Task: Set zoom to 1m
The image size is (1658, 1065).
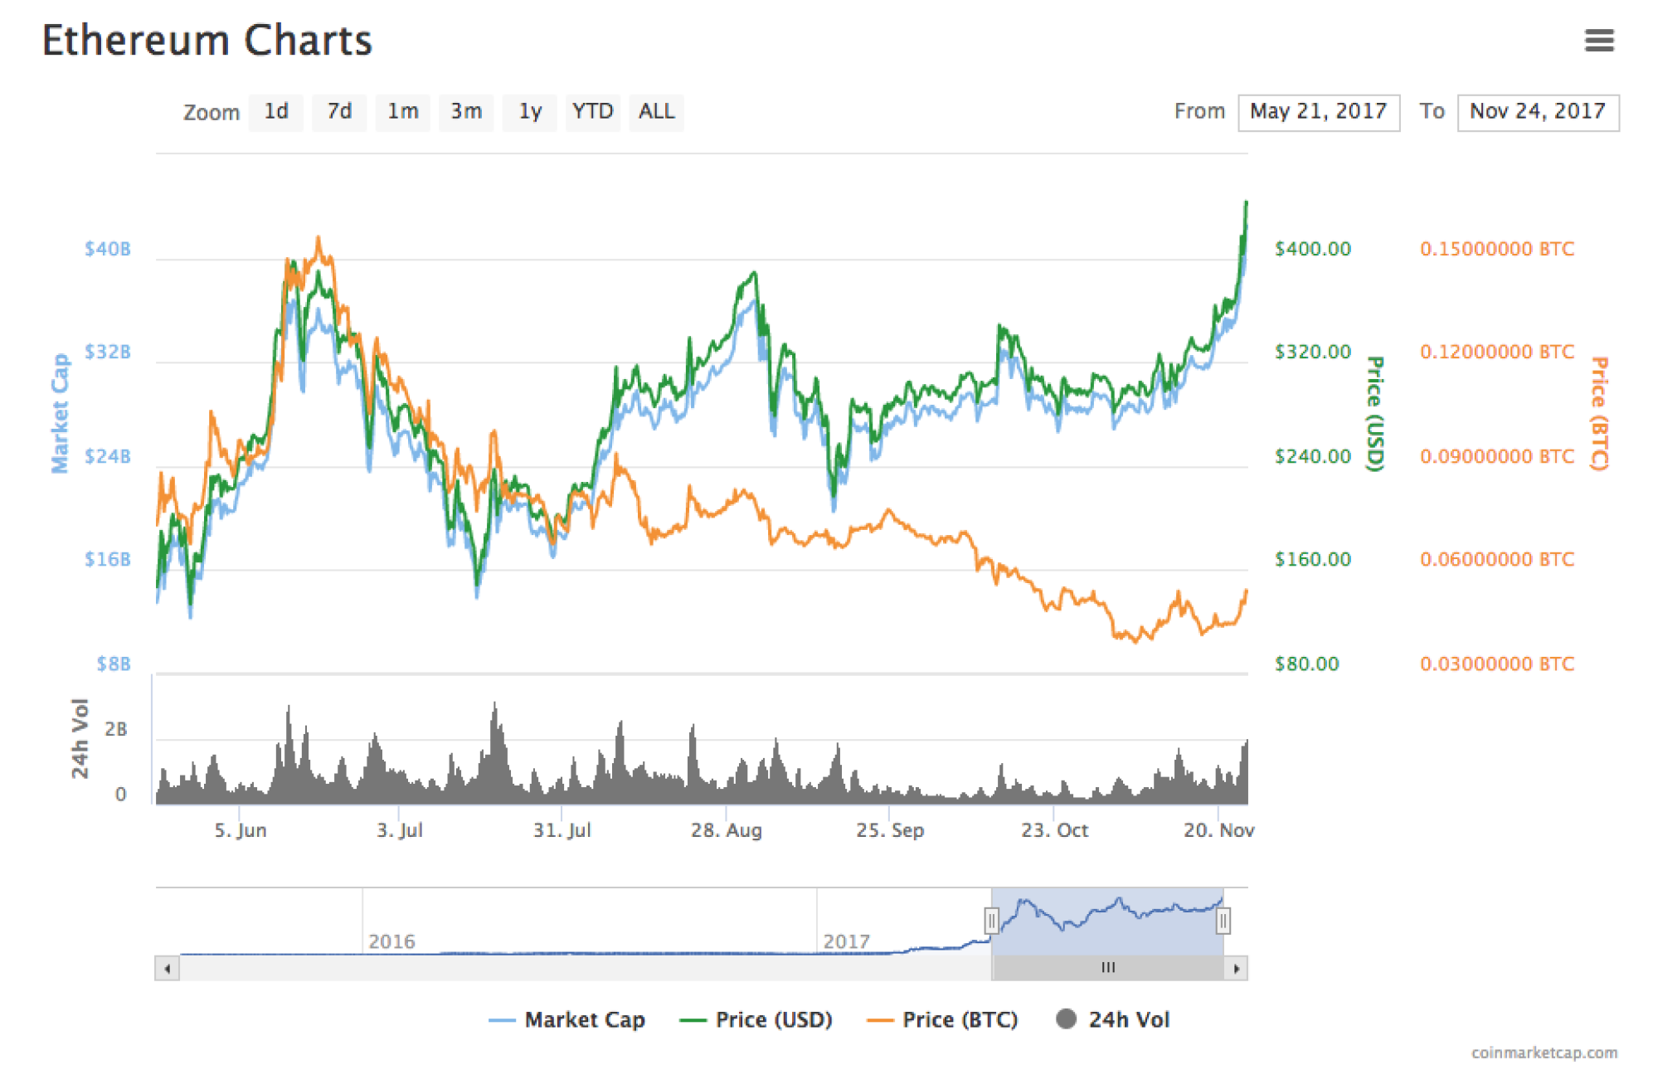Action: tap(403, 112)
